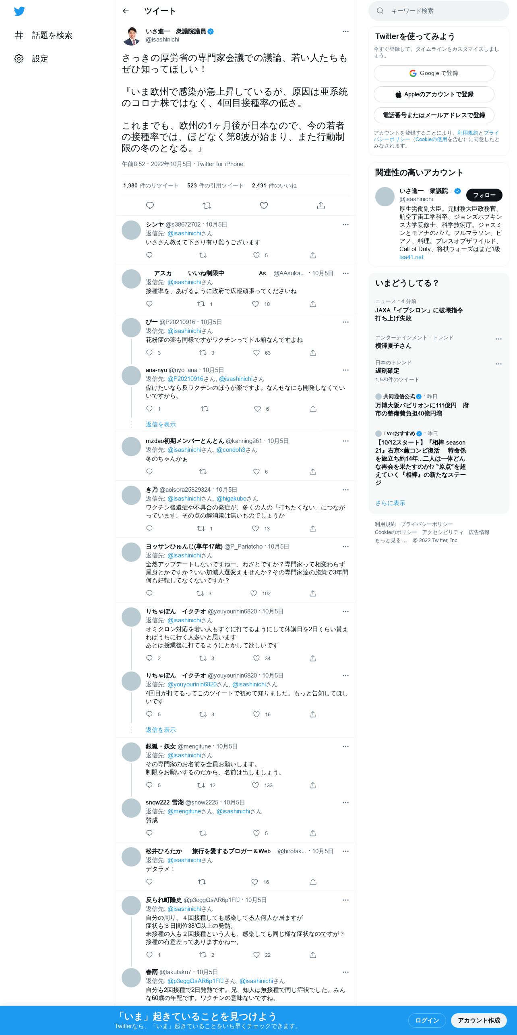
Task: View the 1,380 件のリツイート list
Action: (151, 186)
